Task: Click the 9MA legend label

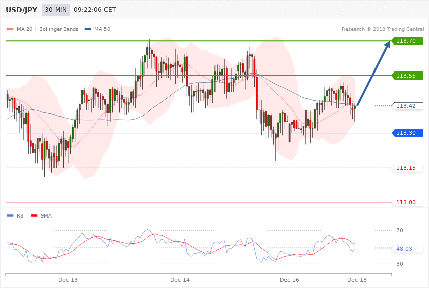Action: click(x=46, y=216)
